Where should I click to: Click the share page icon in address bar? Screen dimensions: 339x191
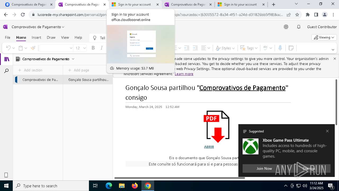(x=289, y=15)
